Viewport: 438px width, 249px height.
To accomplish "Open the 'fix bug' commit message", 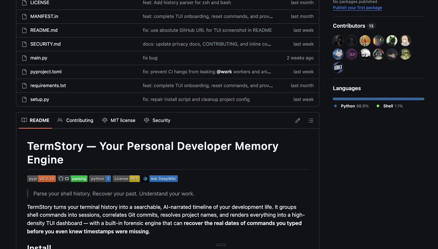I will tap(150, 58).
